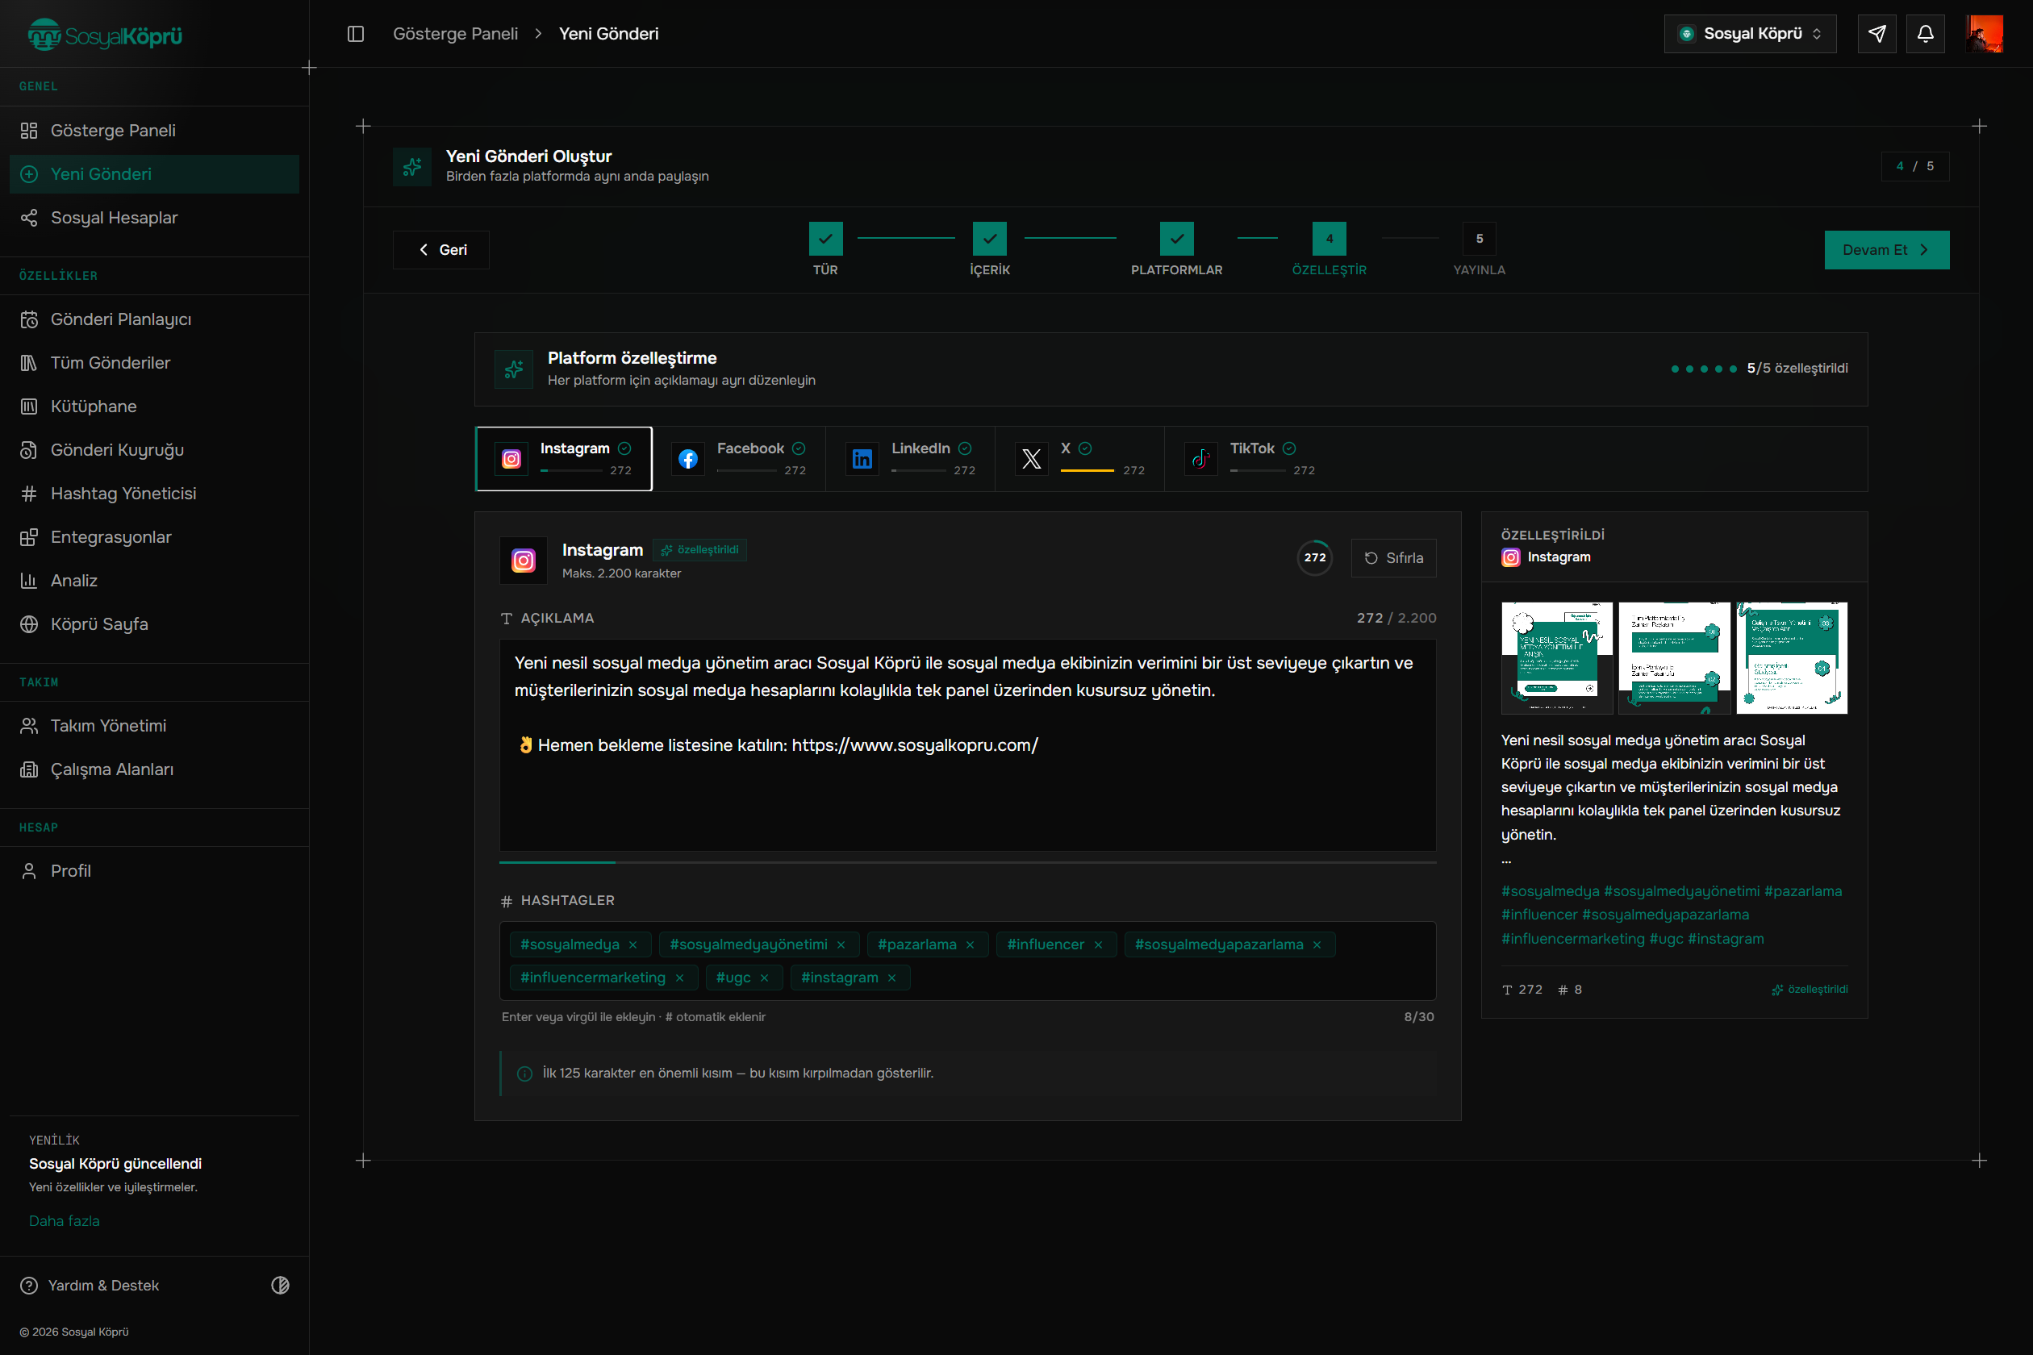Click the Profil user icon
The image size is (2033, 1355).
(x=29, y=871)
